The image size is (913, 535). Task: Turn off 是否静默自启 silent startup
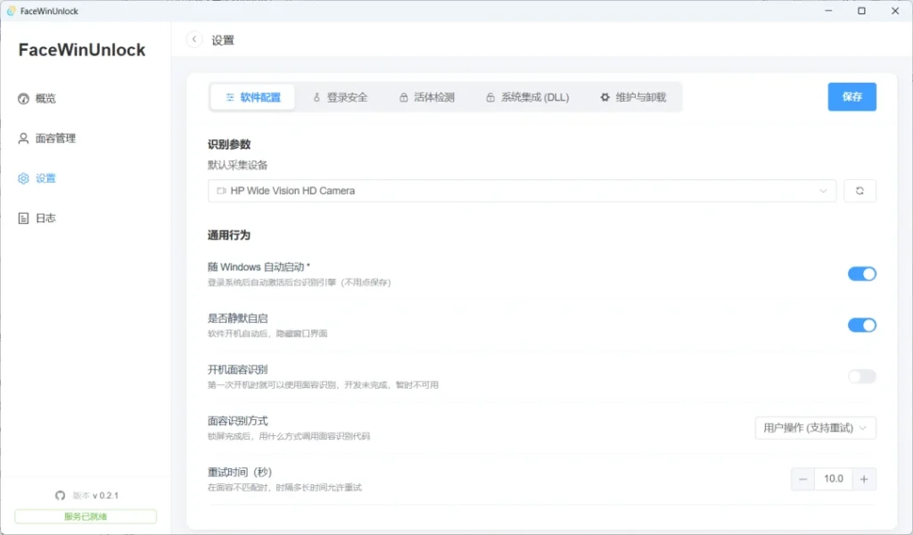pos(861,325)
